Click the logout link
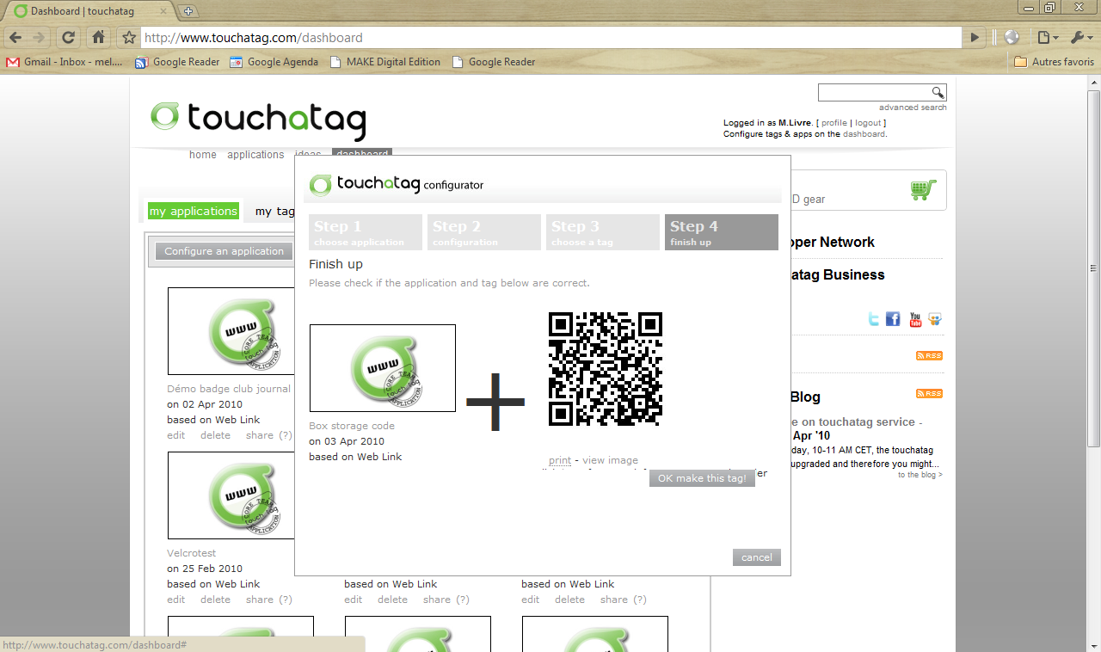The image size is (1101, 652). pyautogui.click(x=869, y=123)
